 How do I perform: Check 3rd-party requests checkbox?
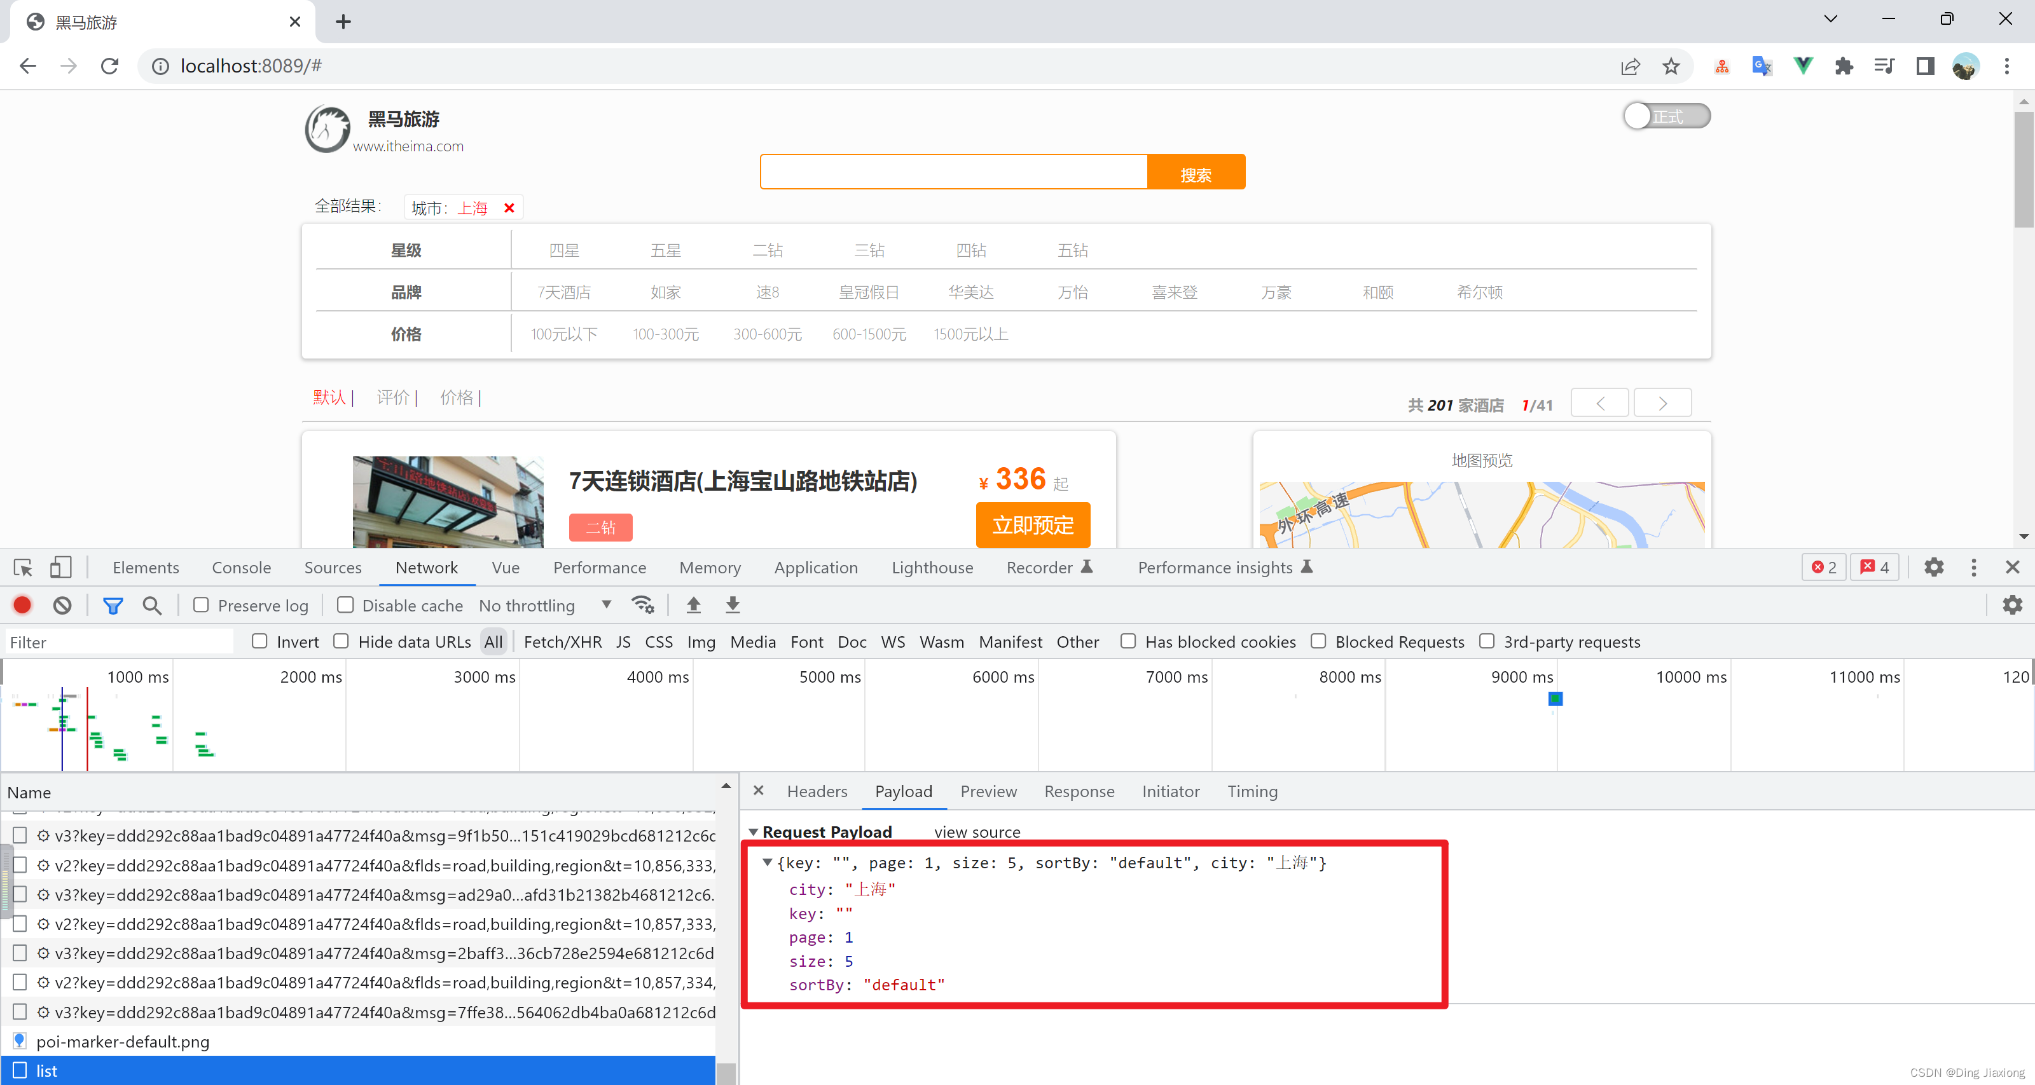[x=1487, y=641]
